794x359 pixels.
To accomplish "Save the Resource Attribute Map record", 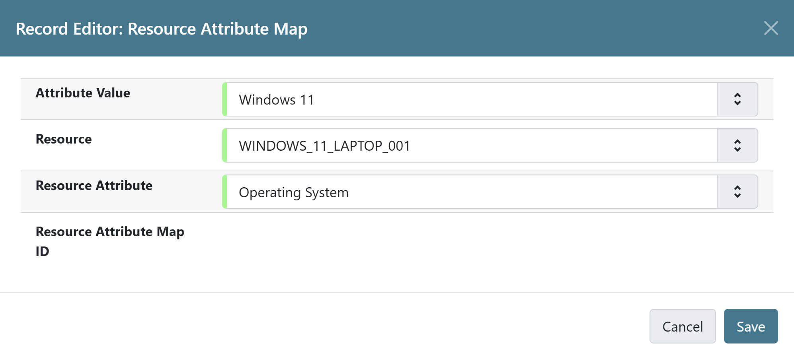I will 751,326.
